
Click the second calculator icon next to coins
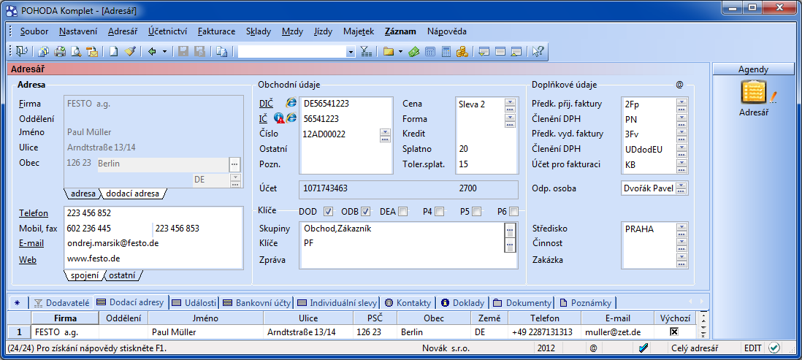tap(446, 51)
